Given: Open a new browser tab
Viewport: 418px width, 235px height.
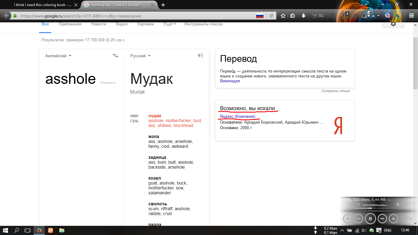Looking at the screenshot, I should click(x=163, y=5).
